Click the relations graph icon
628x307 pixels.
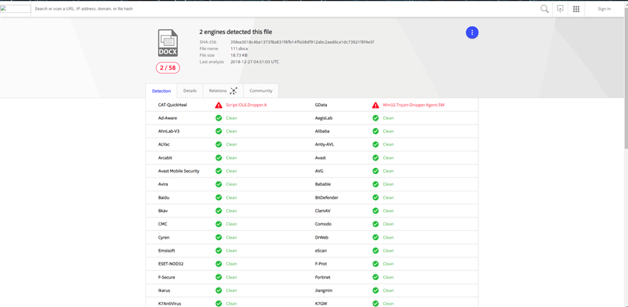(x=233, y=91)
